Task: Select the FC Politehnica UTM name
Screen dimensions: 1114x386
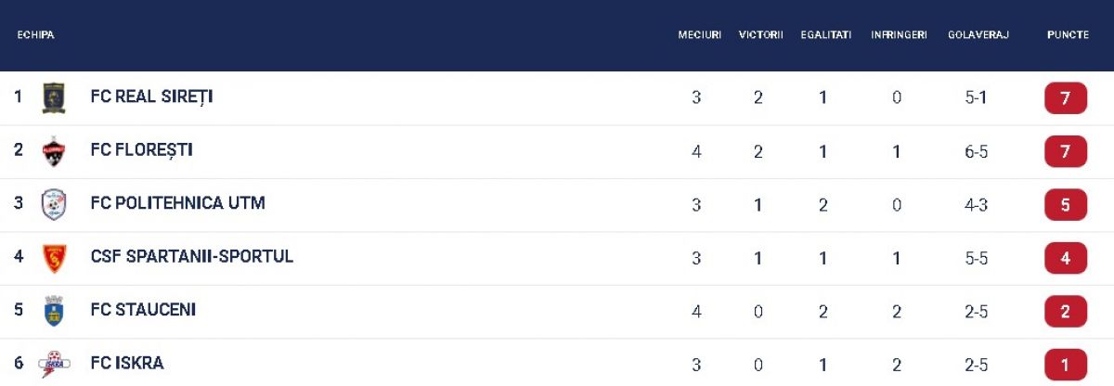Action: tap(177, 203)
